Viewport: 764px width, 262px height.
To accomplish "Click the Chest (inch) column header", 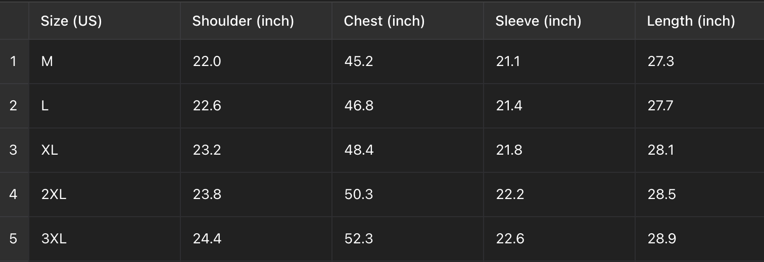I will (408, 21).
